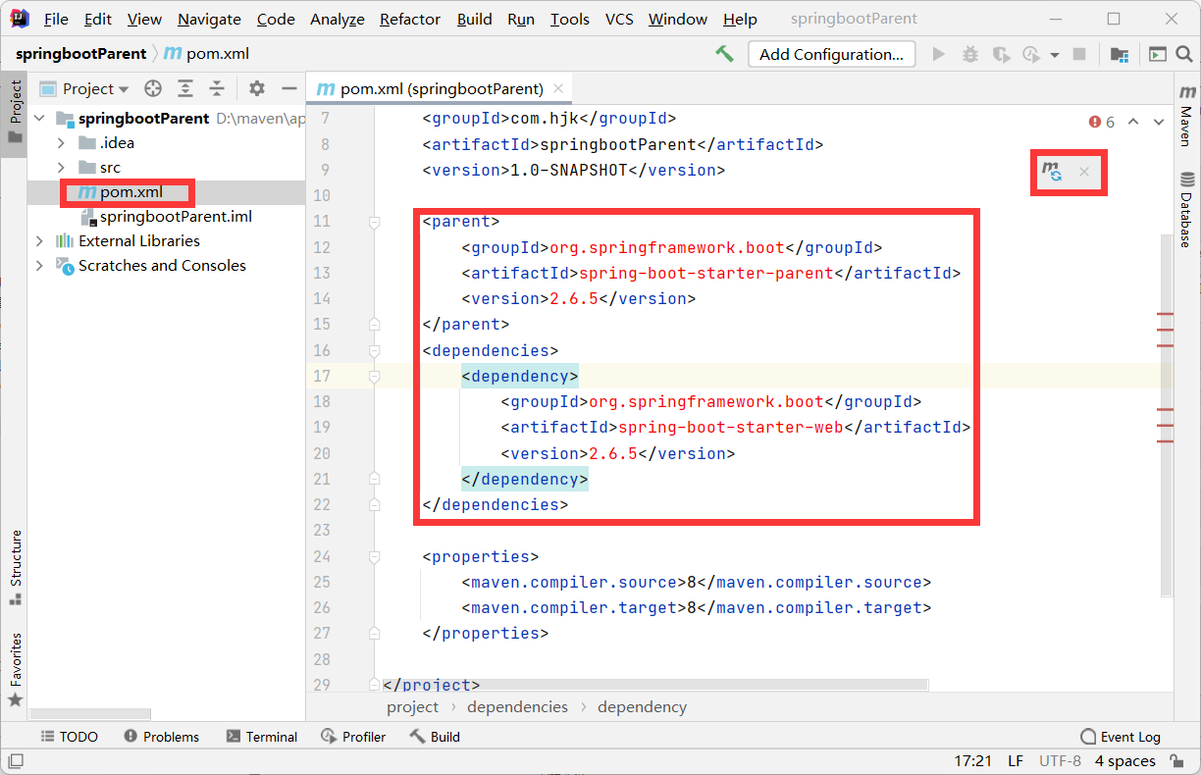Open Project panel gear options

tap(257, 88)
